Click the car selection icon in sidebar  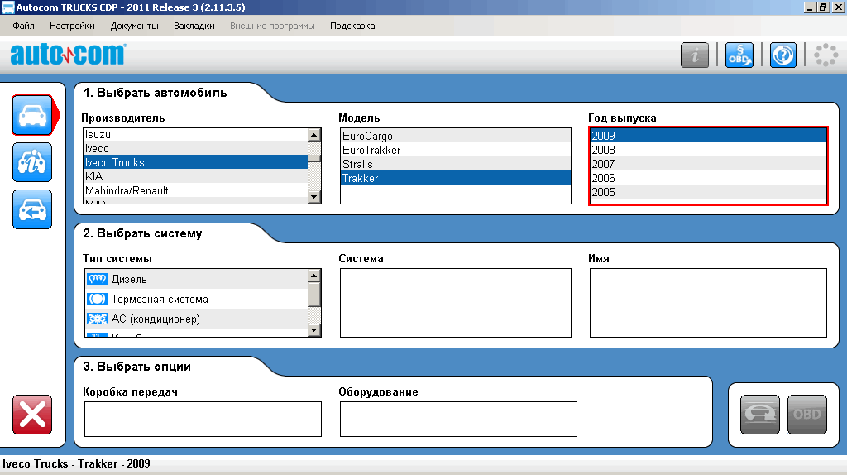(32, 115)
